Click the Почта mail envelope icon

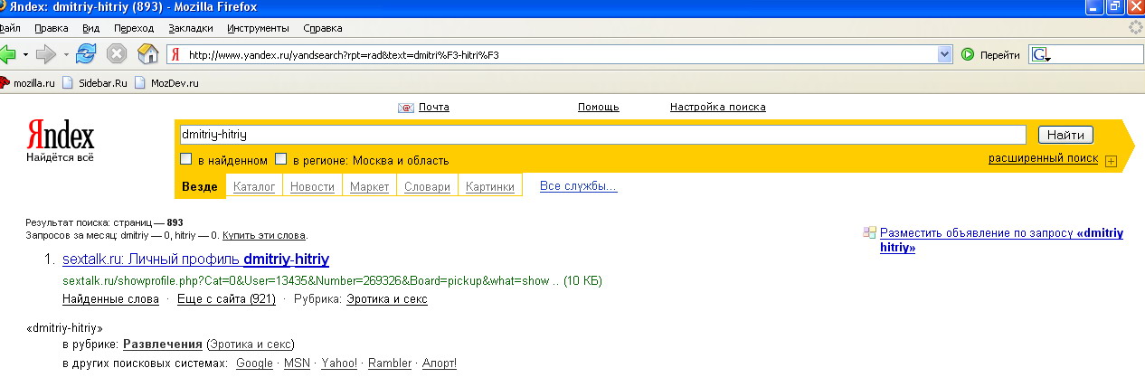click(406, 108)
